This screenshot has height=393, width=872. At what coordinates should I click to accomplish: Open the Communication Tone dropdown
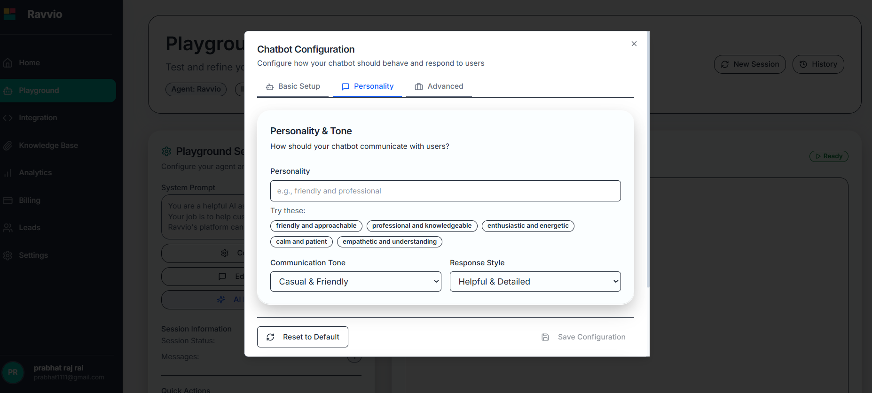pyautogui.click(x=355, y=281)
